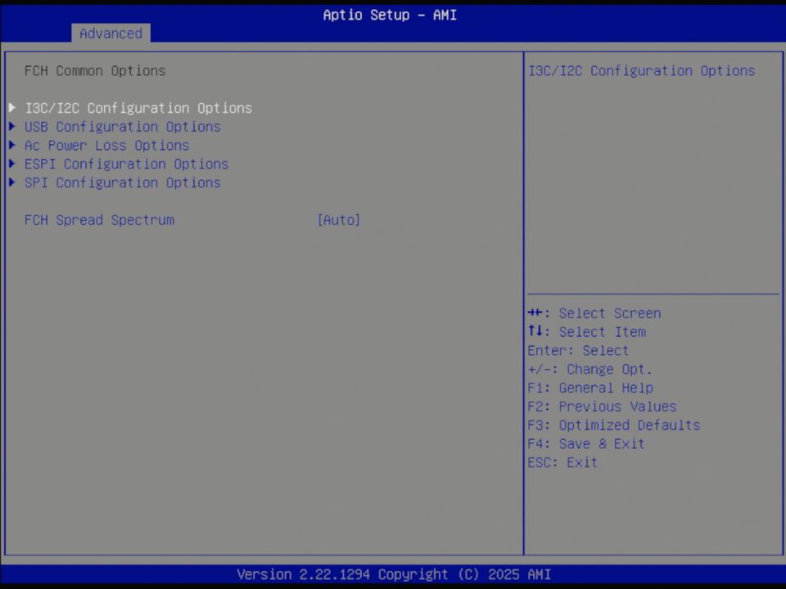The image size is (786, 589).
Task: Click the Version 2.22.1294 footer bar
Action: [393, 574]
